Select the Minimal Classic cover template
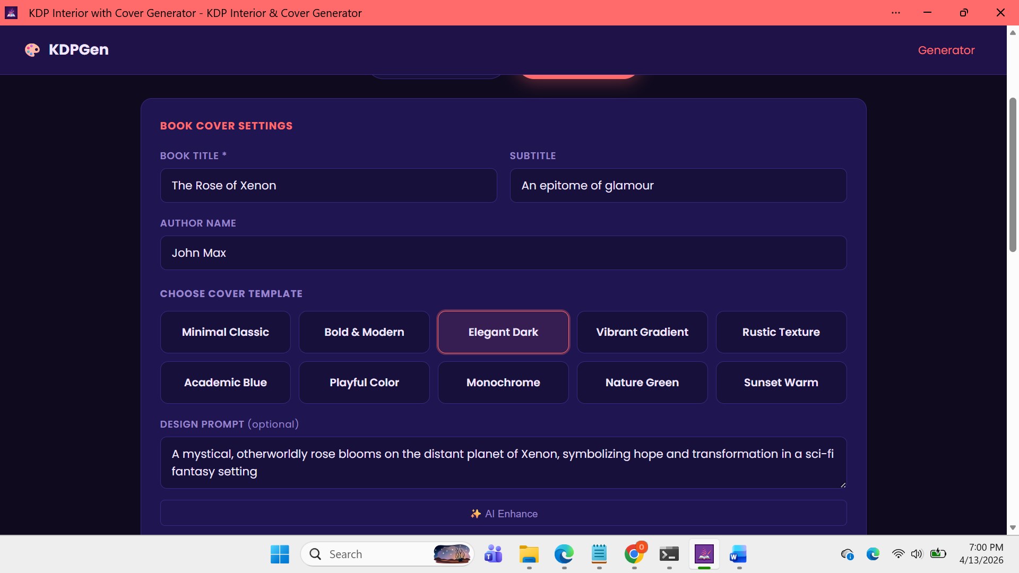This screenshot has width=1019, height=573. coord(226,332)
